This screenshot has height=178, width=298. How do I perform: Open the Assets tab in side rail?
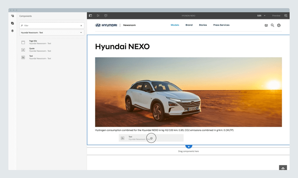pyautogui.click(x=13, y=16)
